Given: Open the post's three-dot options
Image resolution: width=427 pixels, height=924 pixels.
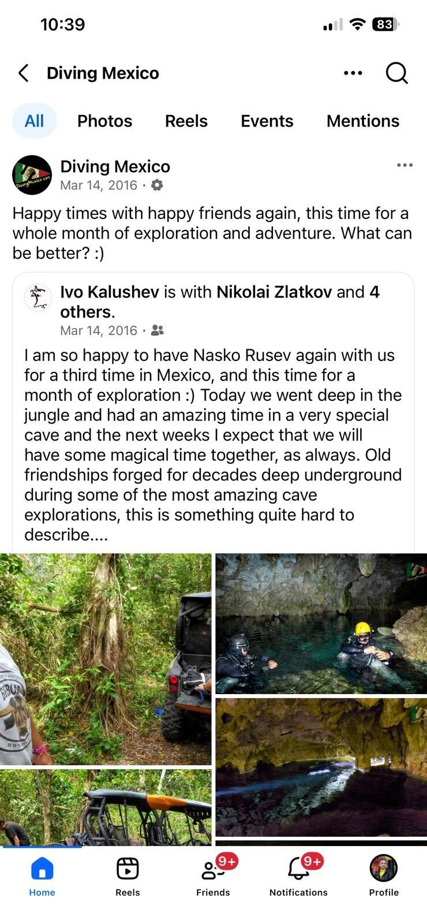Looking at the screenshot, I should [x=404, y=166].
